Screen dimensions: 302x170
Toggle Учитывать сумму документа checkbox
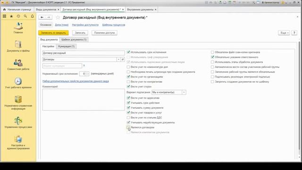(128, 108)
